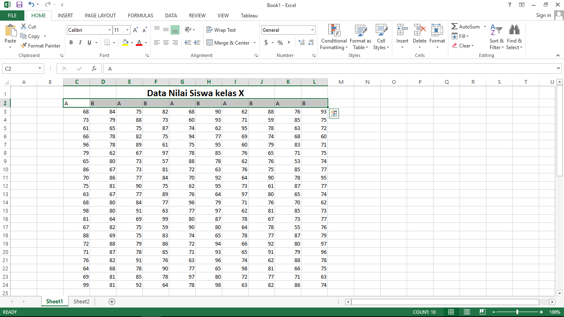The height and width of the screenshot is (317, 564).
Task: Click the Sign in link
Action: click(544, 15)
